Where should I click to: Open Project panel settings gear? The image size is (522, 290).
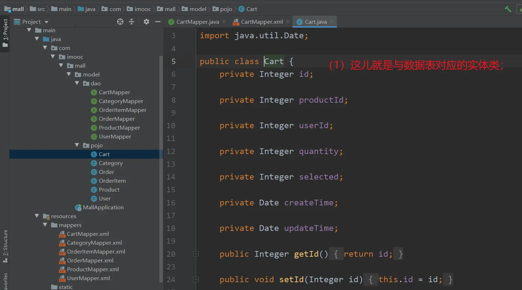point(146,22)
